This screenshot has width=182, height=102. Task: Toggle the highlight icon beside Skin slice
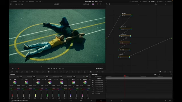pos(22,80)
